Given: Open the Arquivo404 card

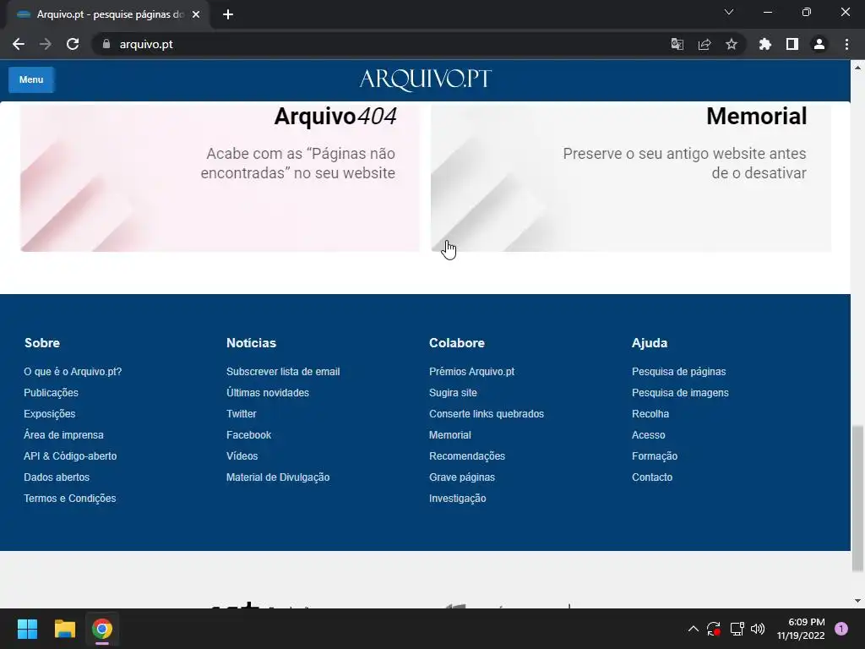Looking at the screenshot, I should [220, 177].
